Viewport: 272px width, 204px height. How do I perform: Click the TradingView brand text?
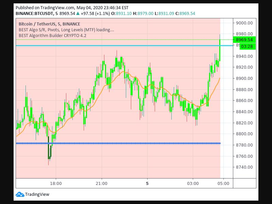pos(37,194)
